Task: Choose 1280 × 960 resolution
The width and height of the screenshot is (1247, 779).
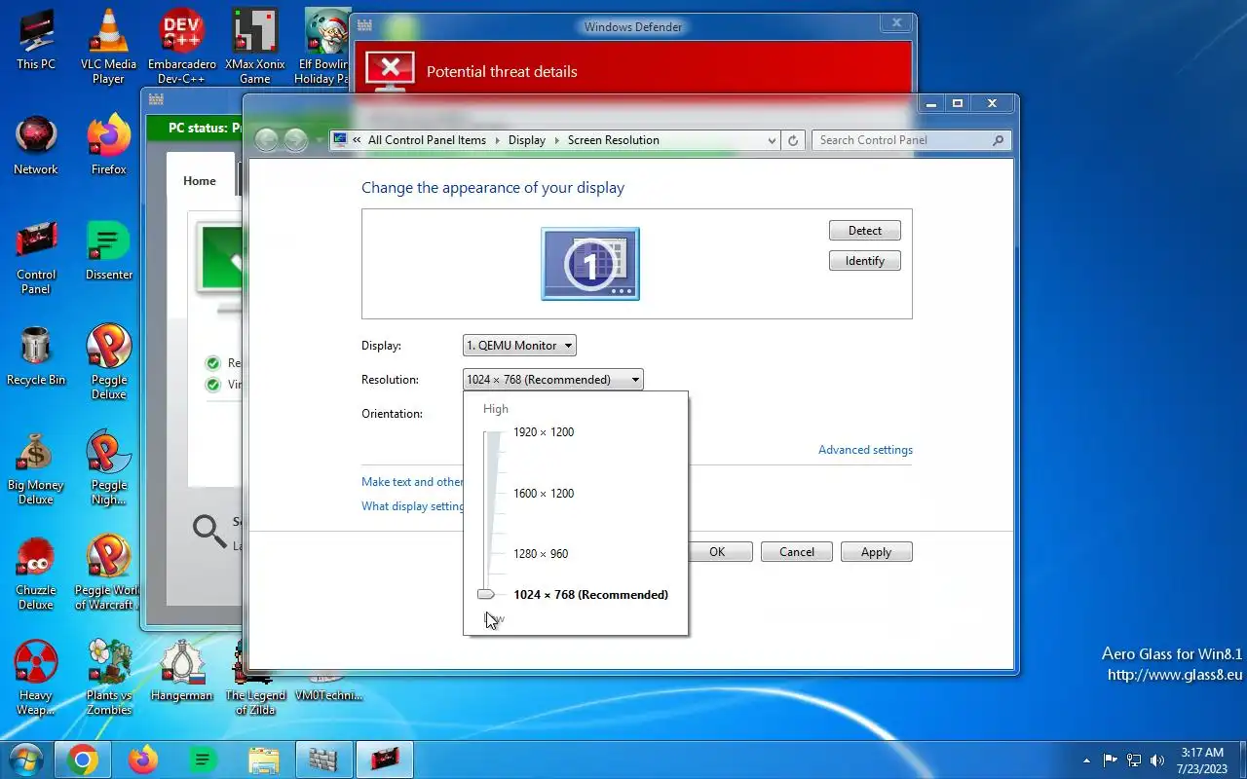Action: pyautogui.click(x=541, y=554)
